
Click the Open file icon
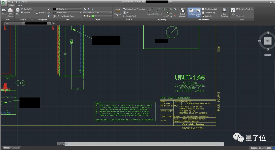pos(4,11)
